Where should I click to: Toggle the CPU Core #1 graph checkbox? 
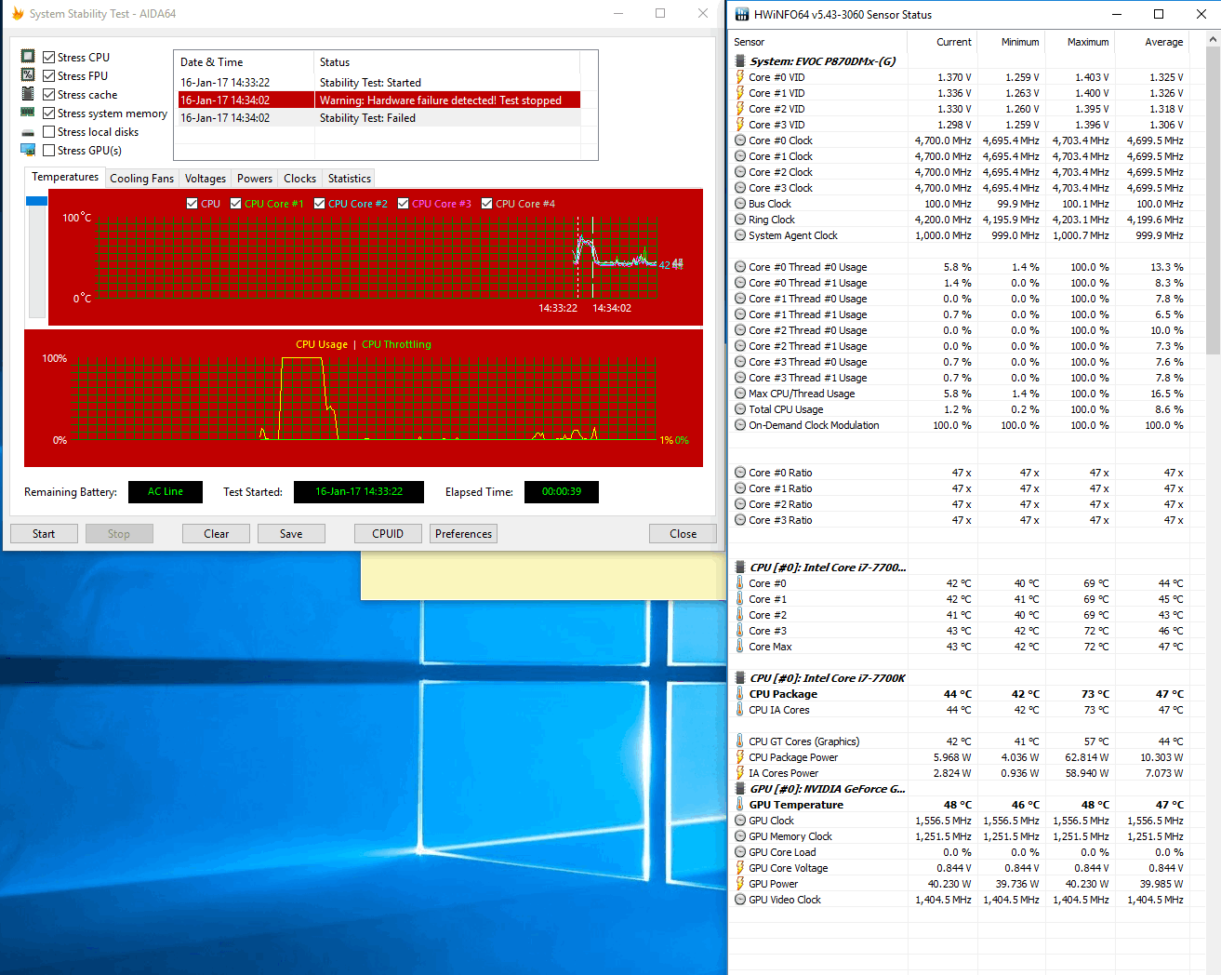236,204
